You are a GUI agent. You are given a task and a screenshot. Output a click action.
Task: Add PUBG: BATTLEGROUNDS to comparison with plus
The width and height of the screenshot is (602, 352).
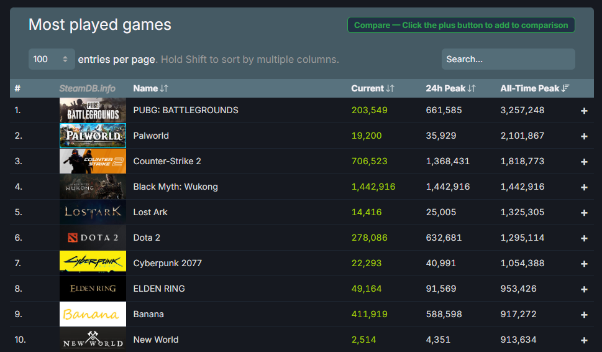point(584,111)
